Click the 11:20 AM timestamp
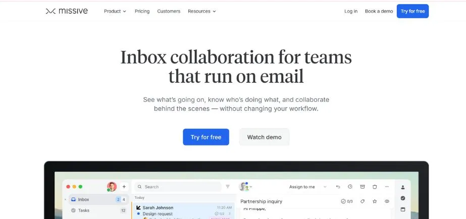Image resolution: width=466 pixels, height=219 pixels. point(224,207)
